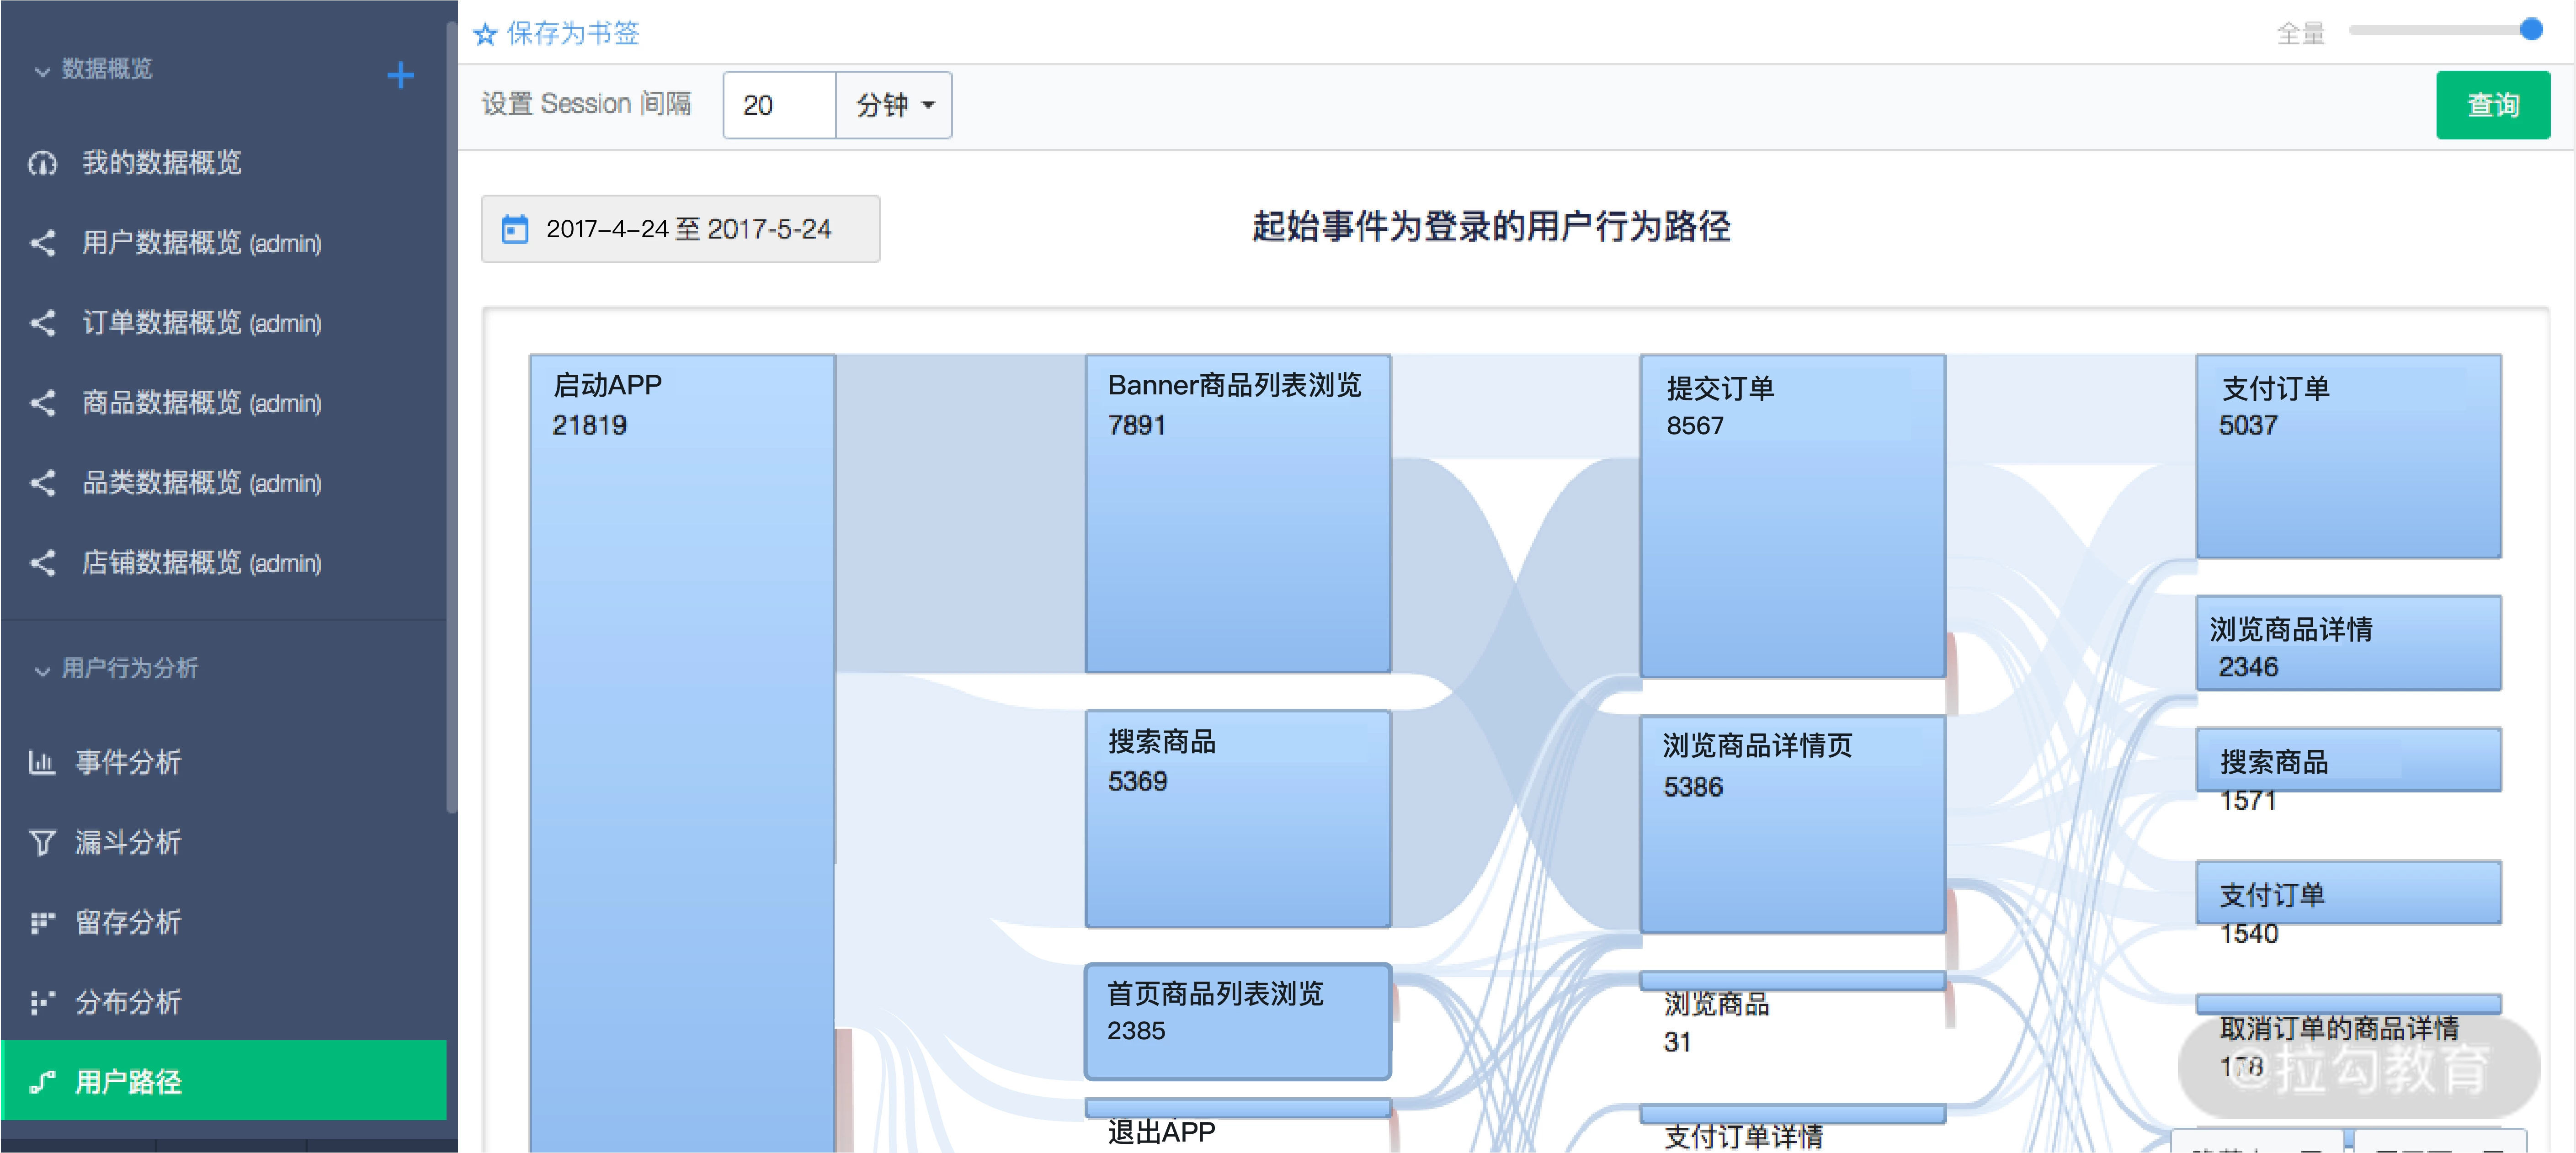Click the plus icon next to 数据概览
The image size is (2576, 1153).
click(x=400, y=74)
